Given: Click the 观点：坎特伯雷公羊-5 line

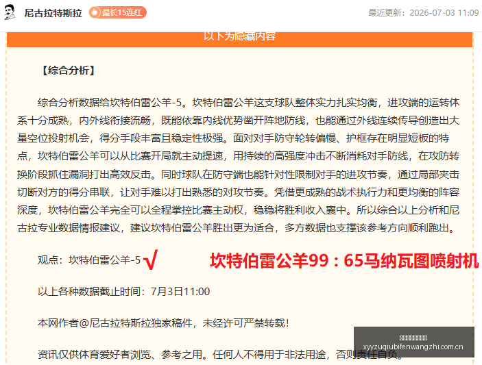Looking at the screenshot, I should 89,260.
